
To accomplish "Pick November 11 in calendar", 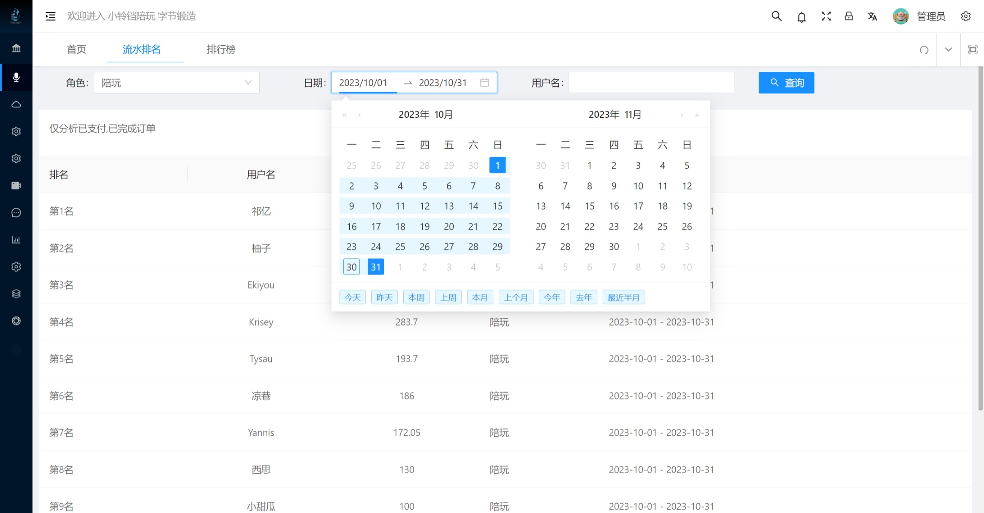I will (x=663, y=186).
